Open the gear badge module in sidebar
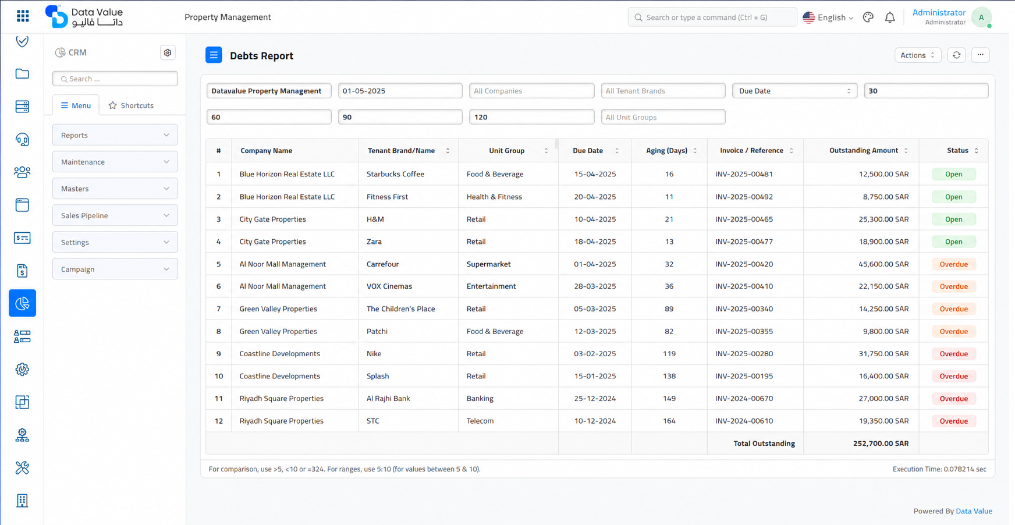The height and width of the screenshot is (525, 1015). [22, 369]
